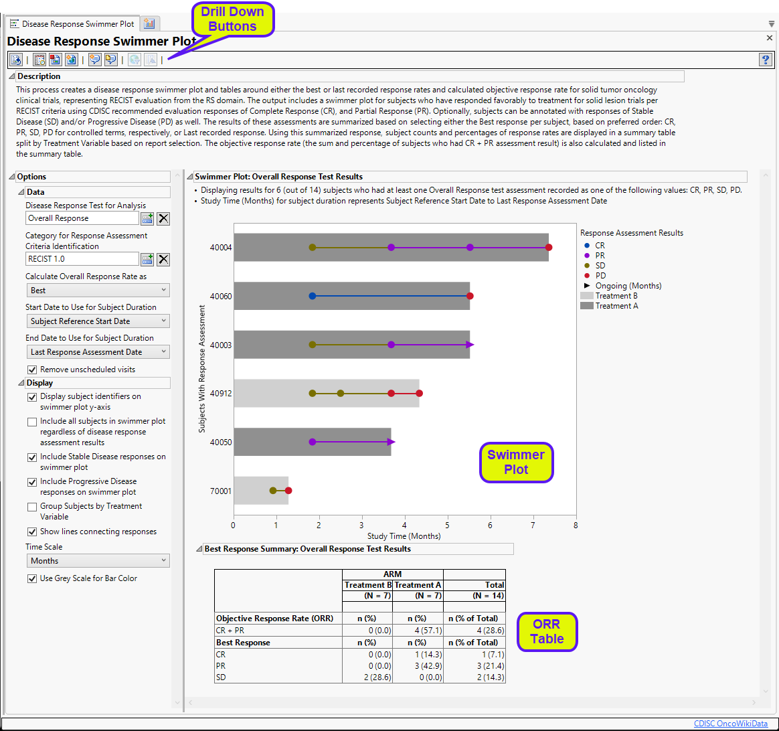779x731 pixels.
Task: Toggle Display subject identifiers on y-axis checkbox
Action: [x=32, y=396]
